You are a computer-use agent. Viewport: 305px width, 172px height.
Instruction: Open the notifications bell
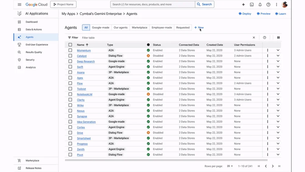pos(260,5)
